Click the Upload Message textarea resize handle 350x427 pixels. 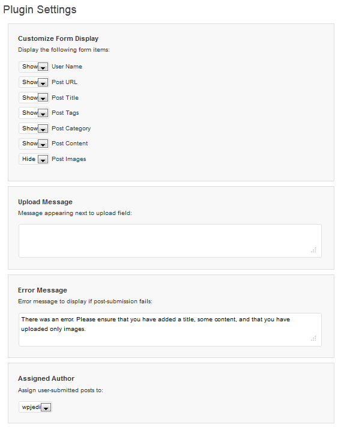(313, 250)
